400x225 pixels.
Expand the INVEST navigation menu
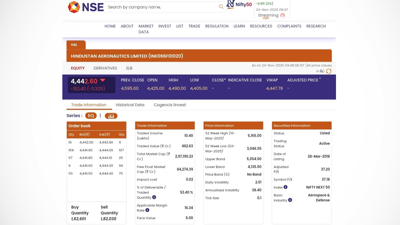165,26
